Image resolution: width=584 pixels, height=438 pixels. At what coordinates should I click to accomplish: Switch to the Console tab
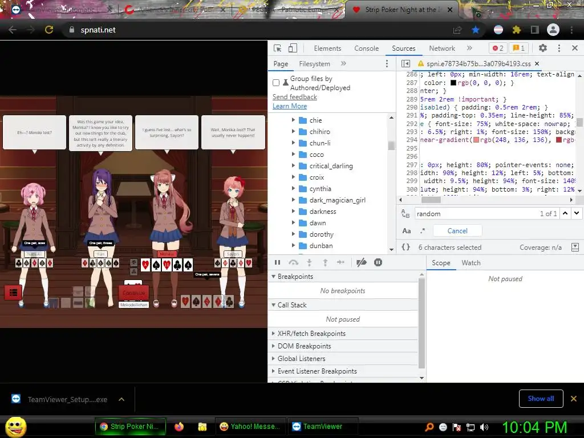(x=367, y=48)
